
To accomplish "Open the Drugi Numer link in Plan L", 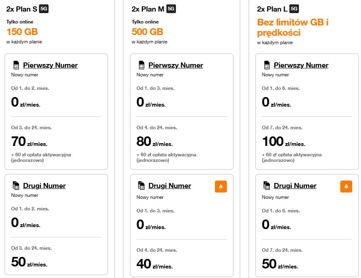I will pos(295,185).
